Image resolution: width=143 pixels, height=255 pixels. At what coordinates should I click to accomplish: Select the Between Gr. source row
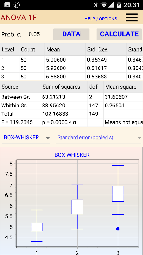(x=71, y=97)
